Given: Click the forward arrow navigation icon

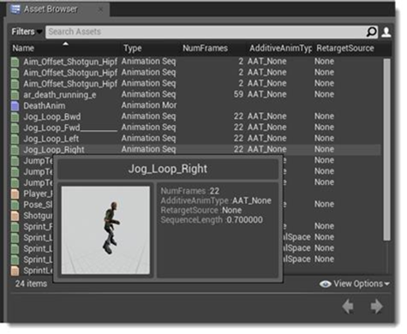Looking at the screenshot, I should pos(377,307).
